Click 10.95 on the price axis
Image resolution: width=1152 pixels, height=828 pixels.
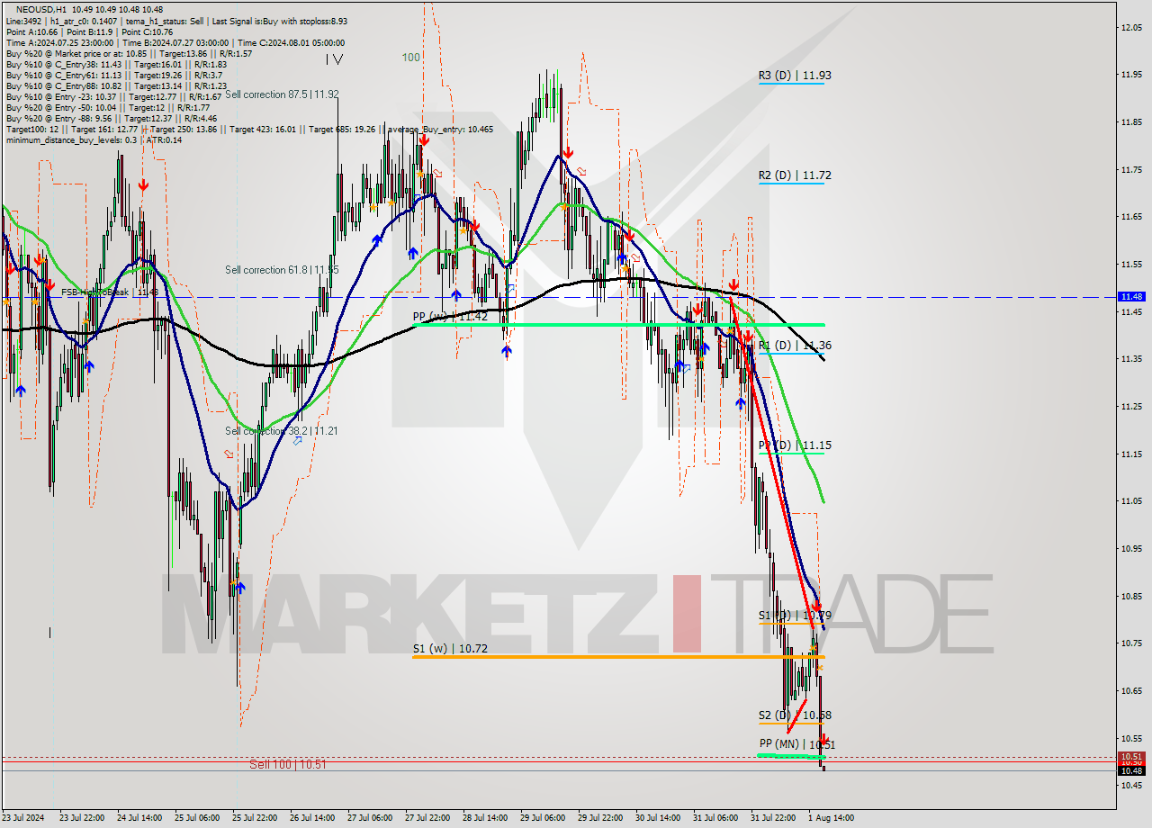1132,548
